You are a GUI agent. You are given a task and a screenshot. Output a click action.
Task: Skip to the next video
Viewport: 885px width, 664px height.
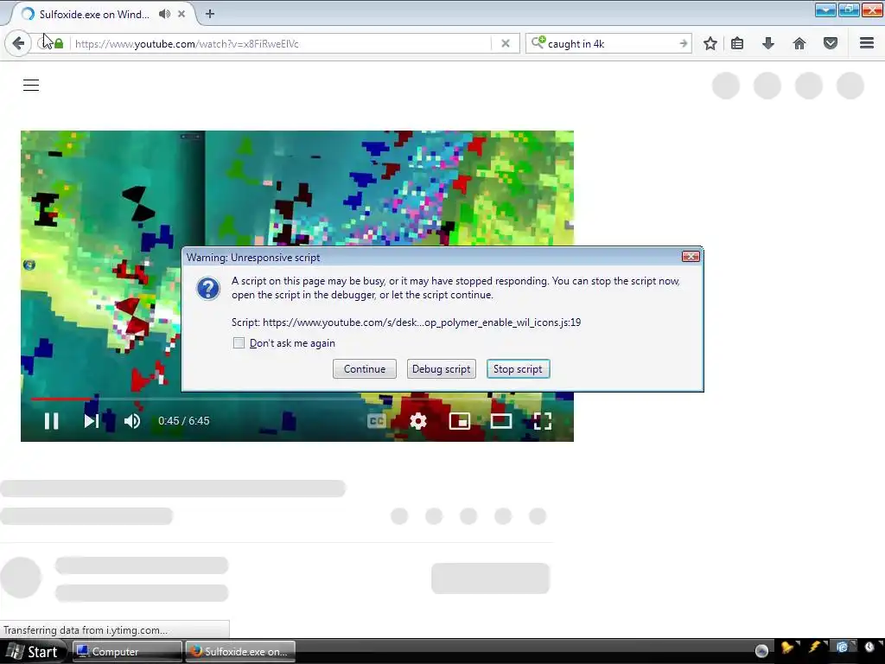coord(92,421)
